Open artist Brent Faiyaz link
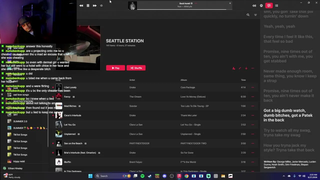 [136, 162]
